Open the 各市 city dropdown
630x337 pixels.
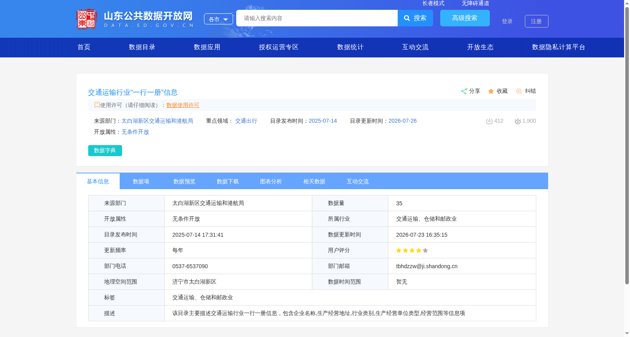[219, 19]
